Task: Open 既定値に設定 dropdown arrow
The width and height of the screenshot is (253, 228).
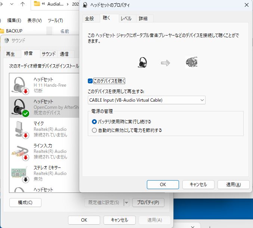Action: point(126,203)
